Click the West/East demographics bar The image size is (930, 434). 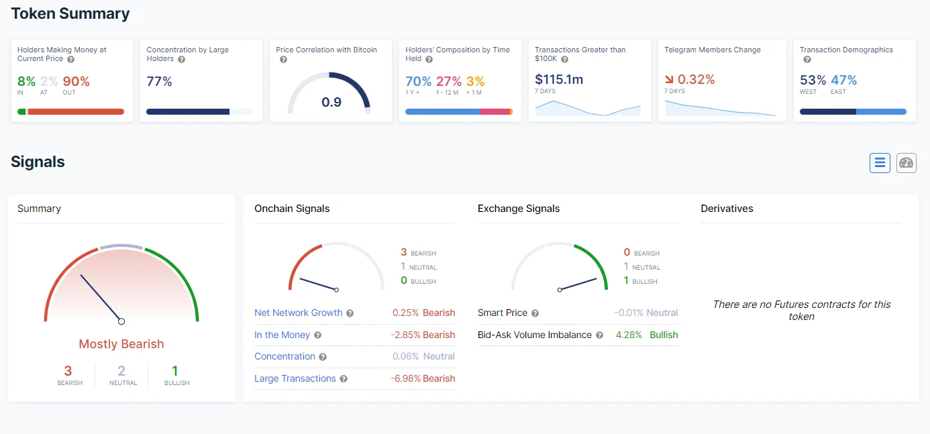(x=853, y=111)
